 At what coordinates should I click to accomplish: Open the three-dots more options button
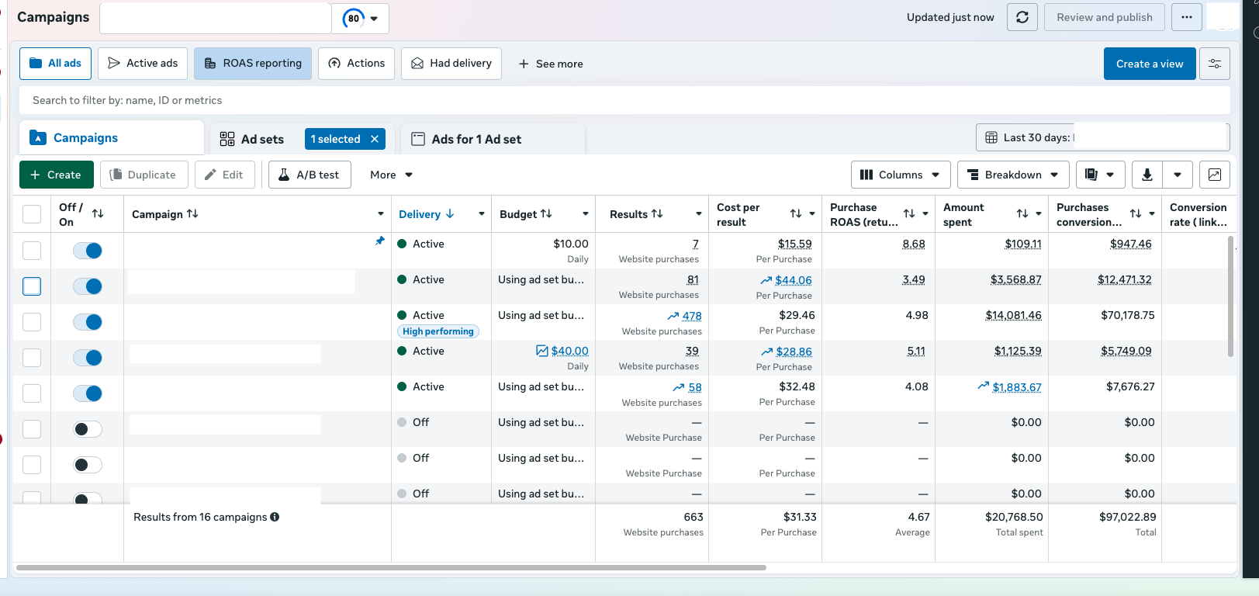click(x=1187, y=17)
